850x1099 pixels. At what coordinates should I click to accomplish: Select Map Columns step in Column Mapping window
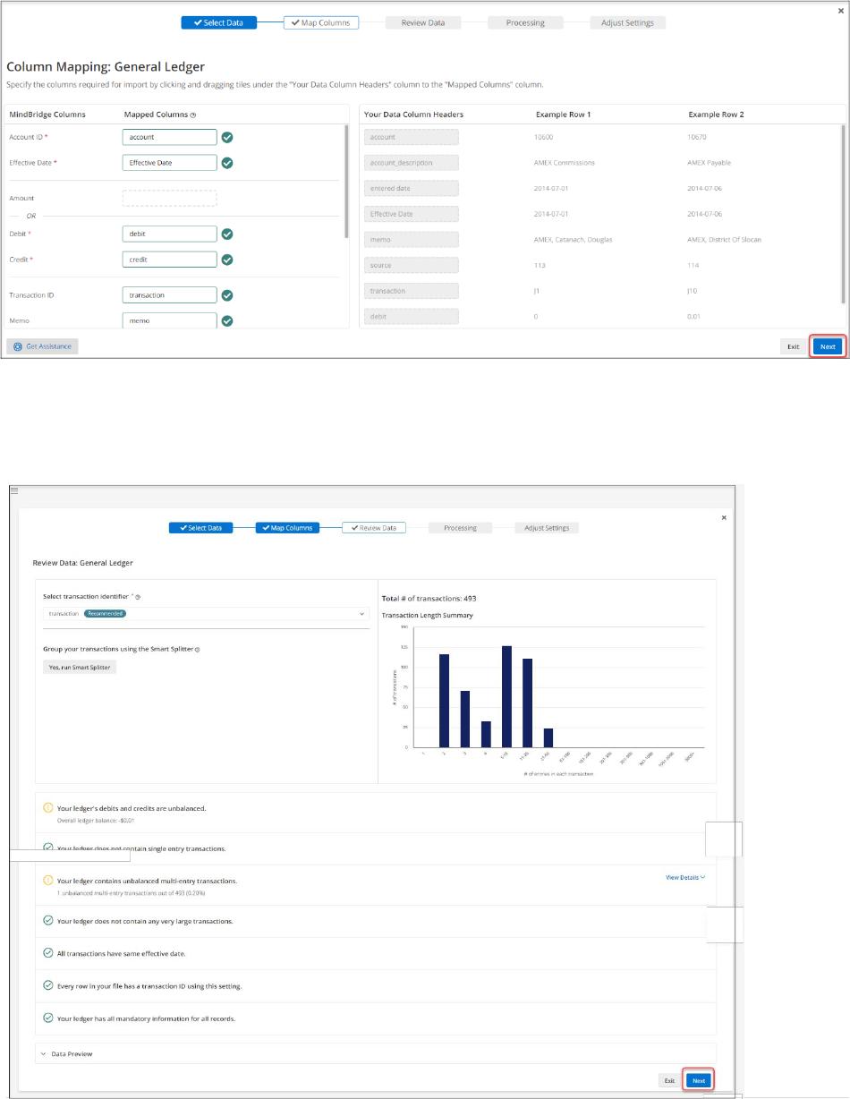[321, 22]
